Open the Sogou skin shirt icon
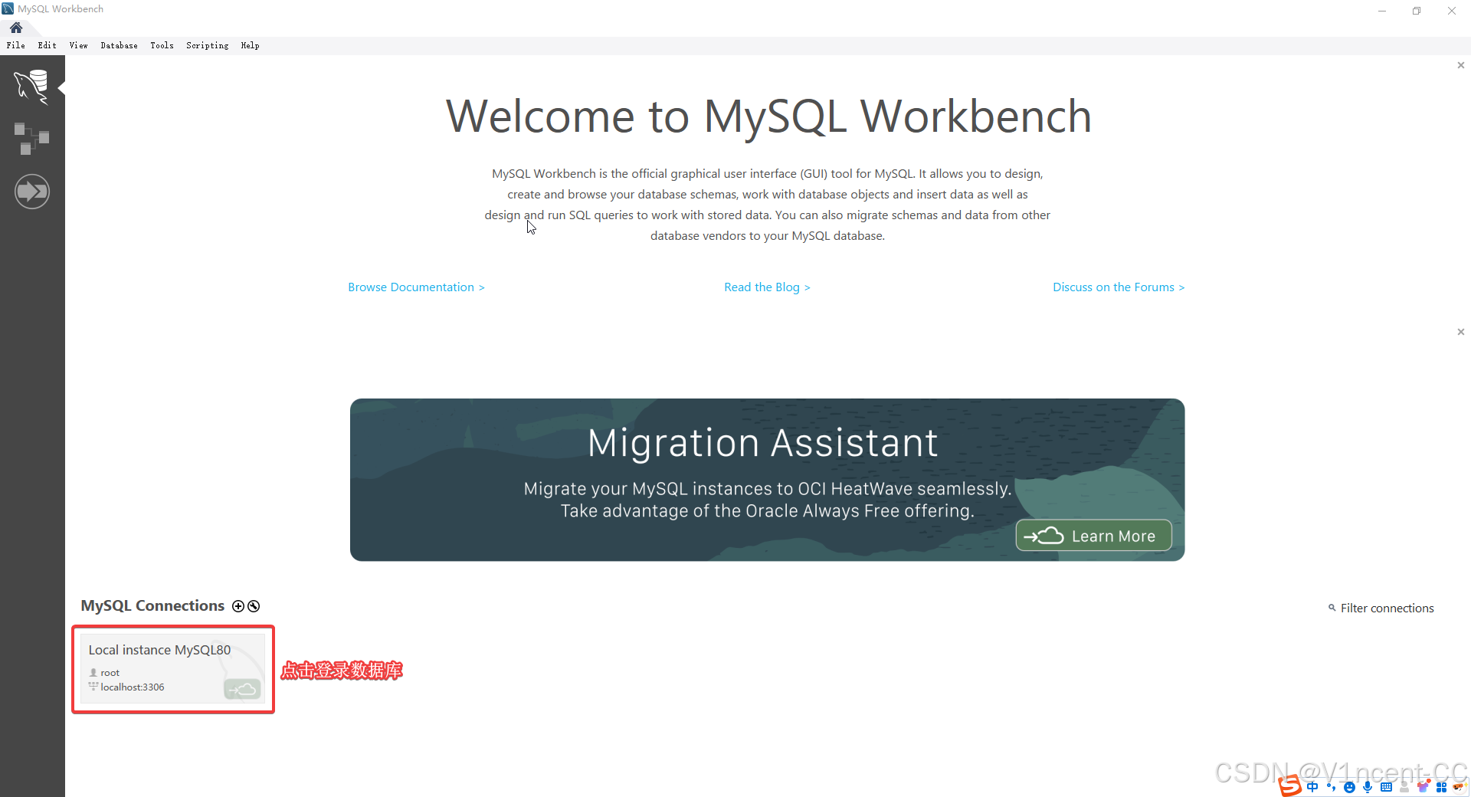1471x797 pixels. [1423, 787]
